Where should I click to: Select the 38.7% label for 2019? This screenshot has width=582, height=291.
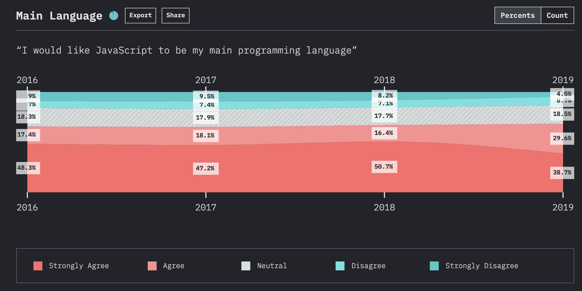[562, 173]
